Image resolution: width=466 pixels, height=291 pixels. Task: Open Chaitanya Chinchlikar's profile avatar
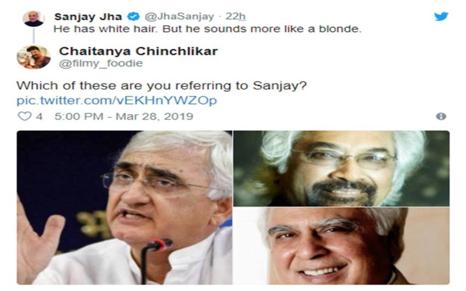click(33, 56)
